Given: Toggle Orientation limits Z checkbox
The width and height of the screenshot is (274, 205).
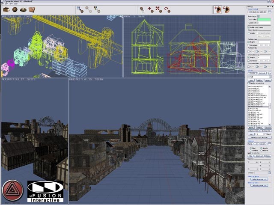Looking at the screenshot, I should 265,67.
